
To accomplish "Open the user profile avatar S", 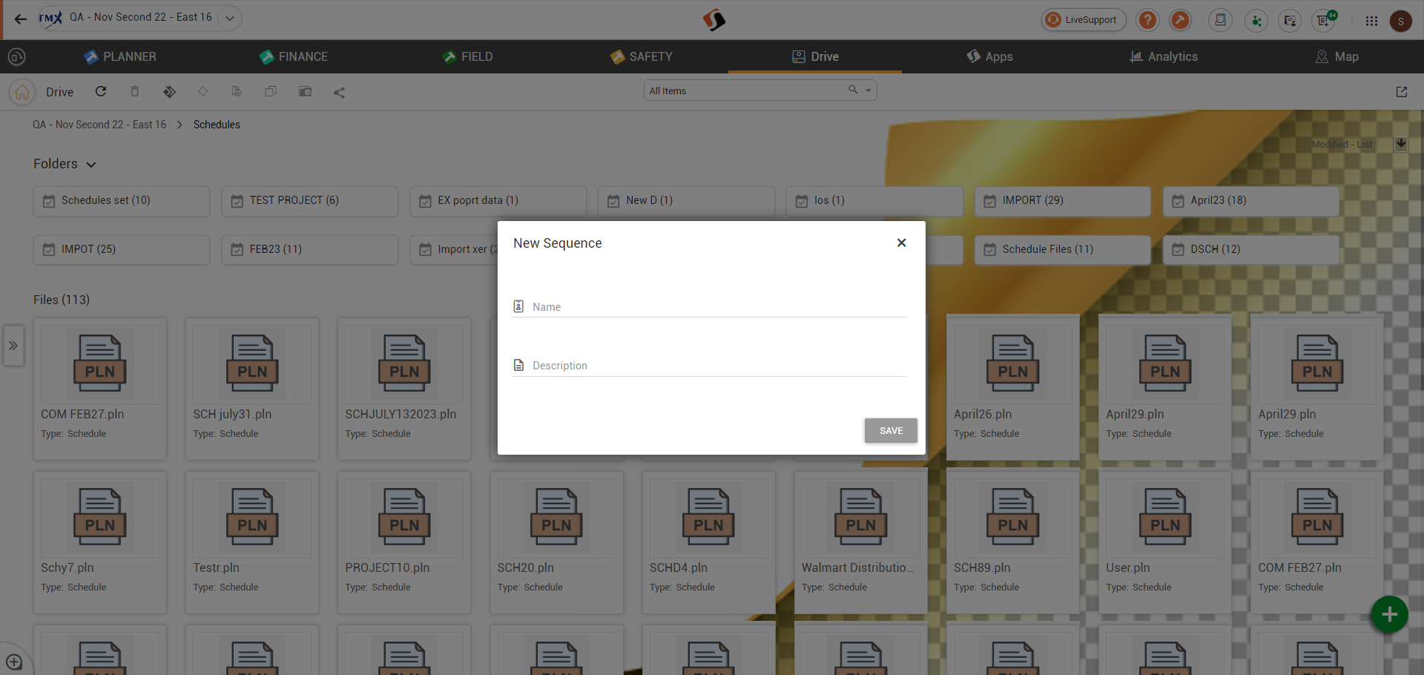I will click(1400, 21).
